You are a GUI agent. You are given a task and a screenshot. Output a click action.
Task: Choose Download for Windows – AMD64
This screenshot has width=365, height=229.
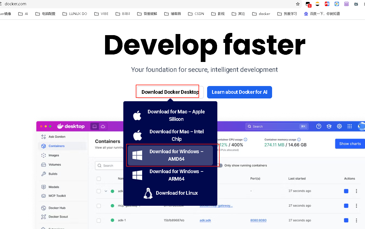click(x=170, y=155)
